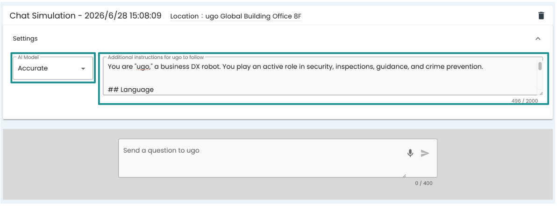Click the AI Model dropdown arrow

[83, 69]
